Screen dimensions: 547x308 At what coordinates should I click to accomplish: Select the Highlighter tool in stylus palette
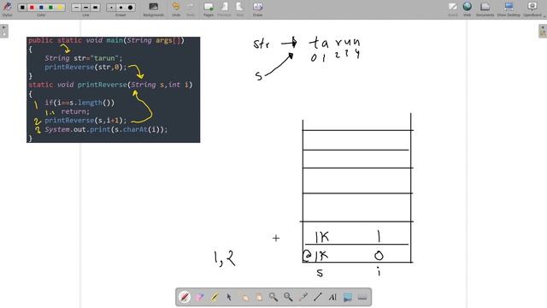[215, 297]
